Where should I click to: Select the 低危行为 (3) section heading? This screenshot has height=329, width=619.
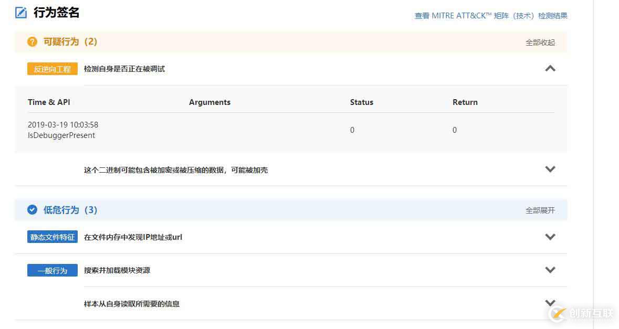click(x=70, y=210)
